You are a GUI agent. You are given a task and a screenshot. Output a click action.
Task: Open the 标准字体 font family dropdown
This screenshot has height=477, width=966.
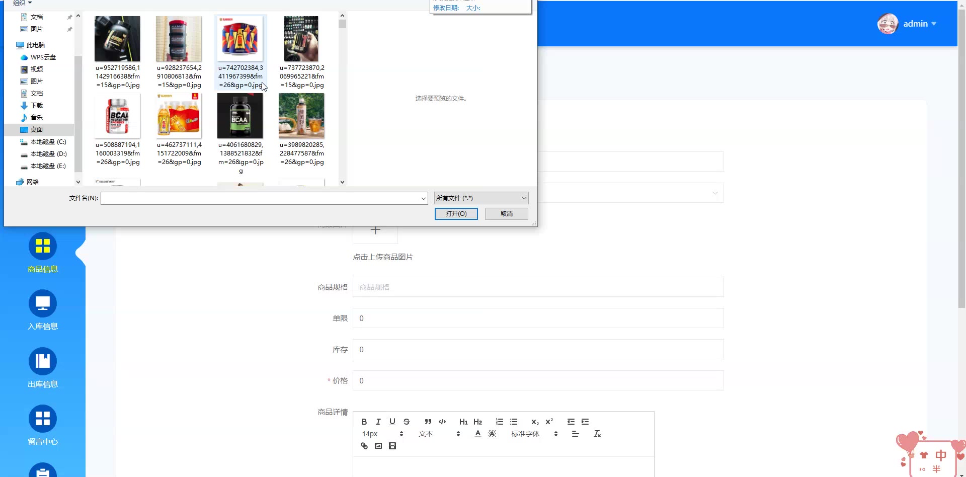(x=534, y=434)
